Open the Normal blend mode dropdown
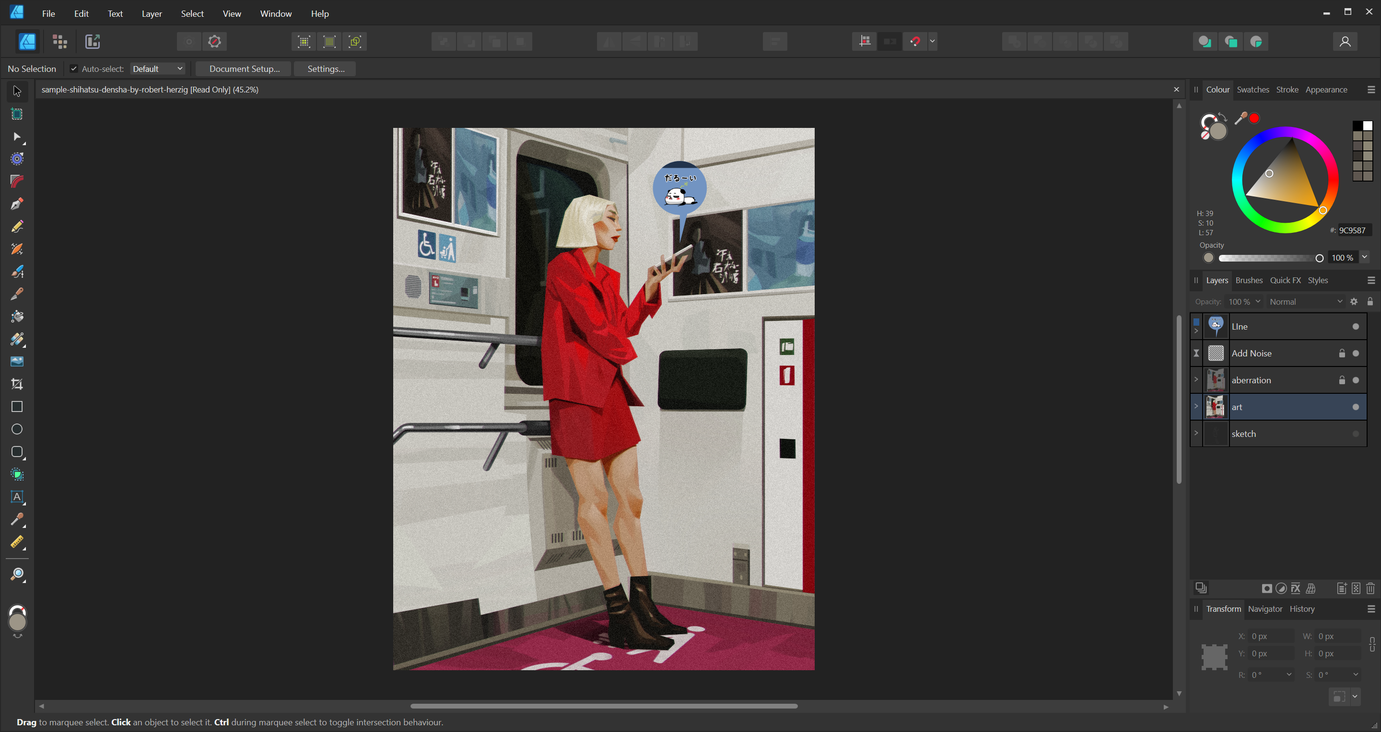1381x732 pixels. coord(1305,301)
